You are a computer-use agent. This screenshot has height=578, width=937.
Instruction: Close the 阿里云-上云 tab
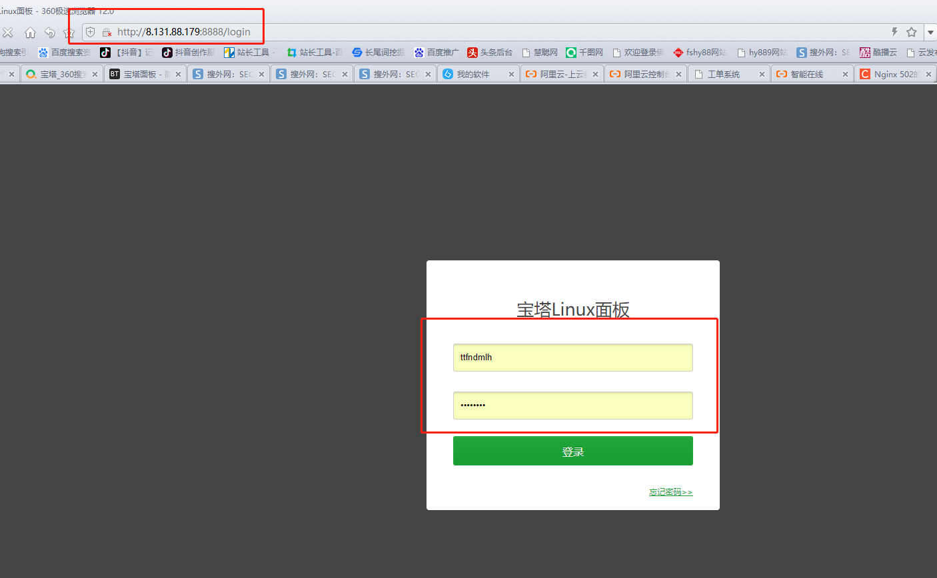(x=595, y=75)
